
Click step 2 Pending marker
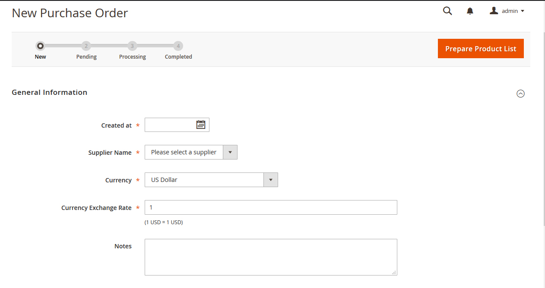86,46
